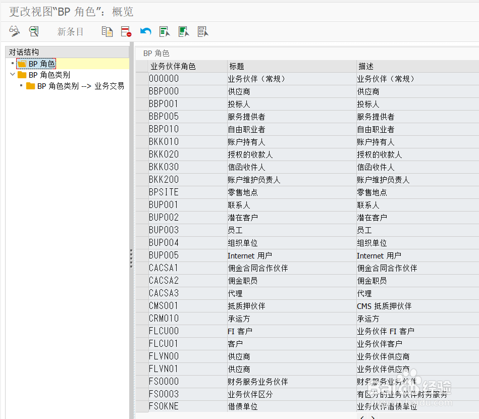The width and height of the screenshot is (479, 419).
Task: Select the CRM010 承运方 row selector cell
Action: pyautogui.click(x=141, y=318)
